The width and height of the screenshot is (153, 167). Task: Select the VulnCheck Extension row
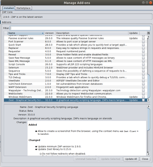pos(76,84)
